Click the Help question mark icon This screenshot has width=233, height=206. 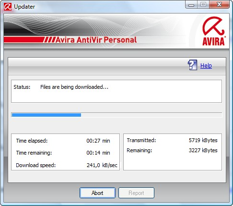[192, 65]
